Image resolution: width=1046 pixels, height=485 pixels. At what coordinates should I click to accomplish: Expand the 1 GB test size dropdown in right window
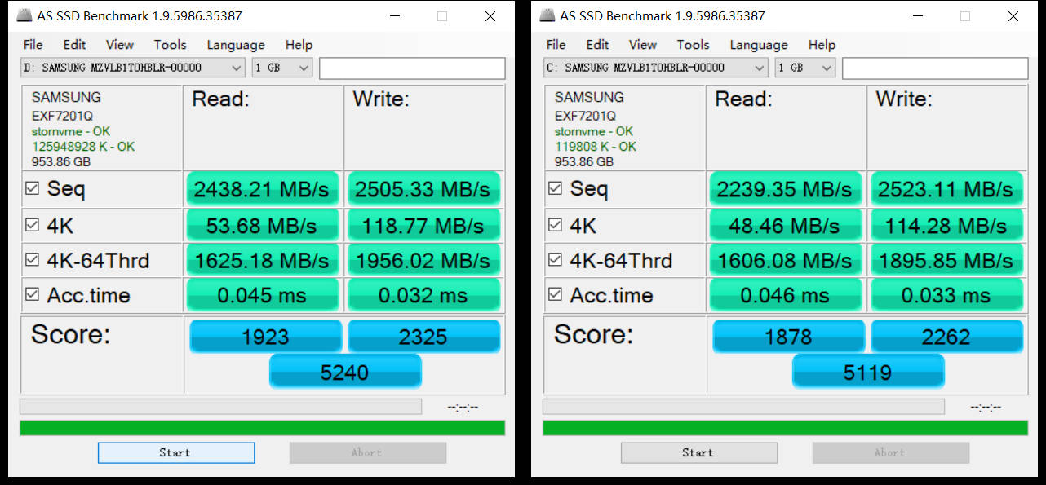pos(805,68)
